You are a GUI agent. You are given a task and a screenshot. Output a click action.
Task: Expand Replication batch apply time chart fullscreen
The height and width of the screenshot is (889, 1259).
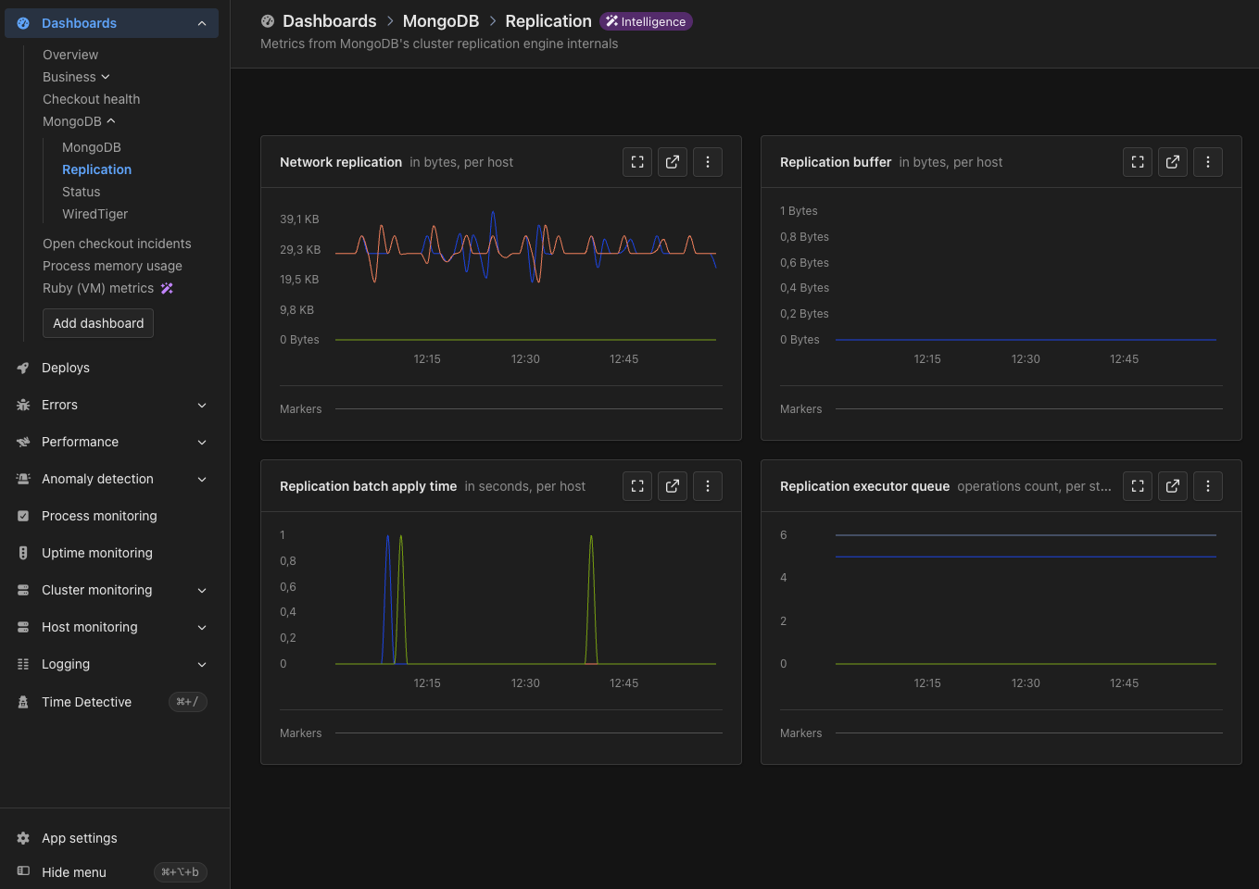pos(637,486)
